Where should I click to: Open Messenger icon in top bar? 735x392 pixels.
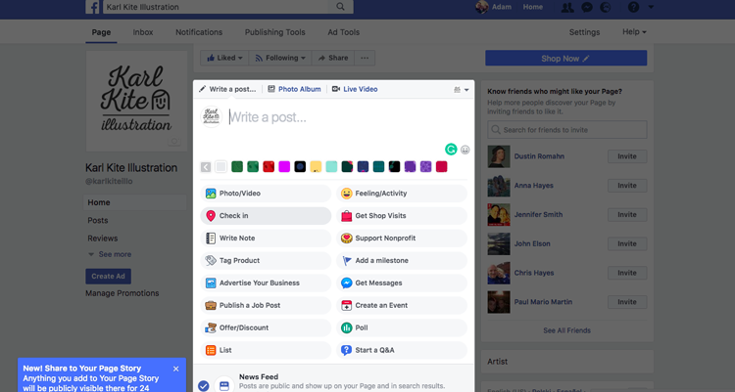click(586, 7)
